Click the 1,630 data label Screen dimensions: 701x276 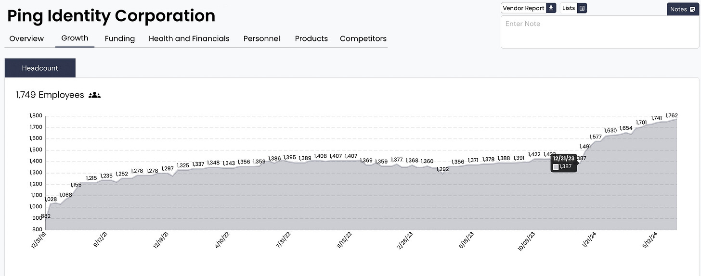coord(610,131)
